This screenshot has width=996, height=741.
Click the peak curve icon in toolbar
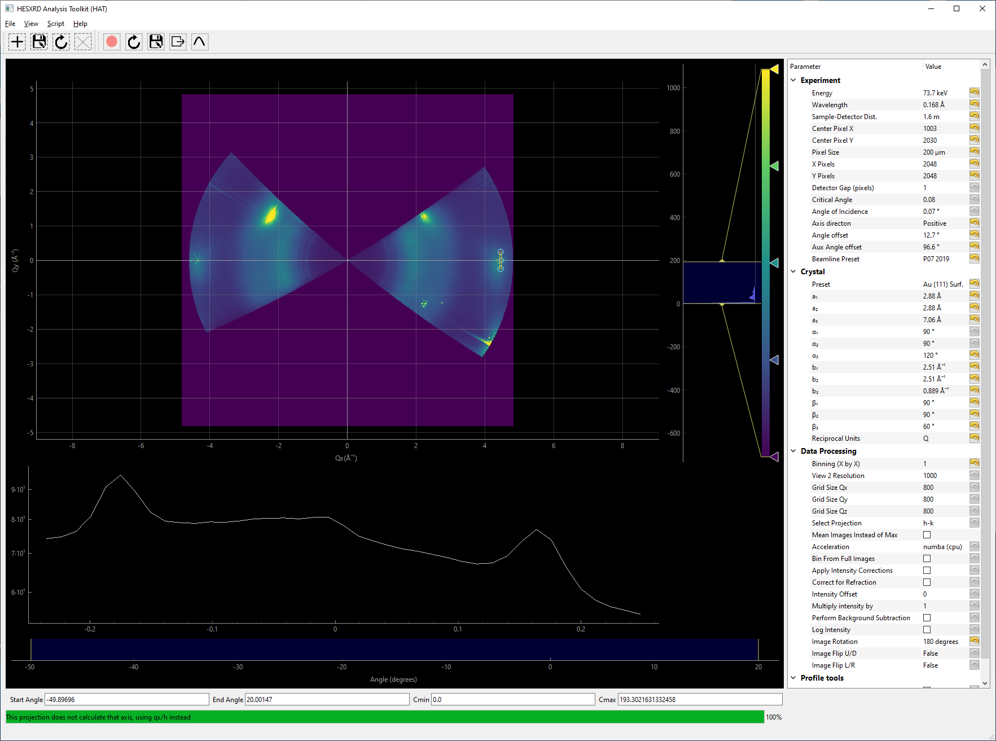tap(200, 42)
